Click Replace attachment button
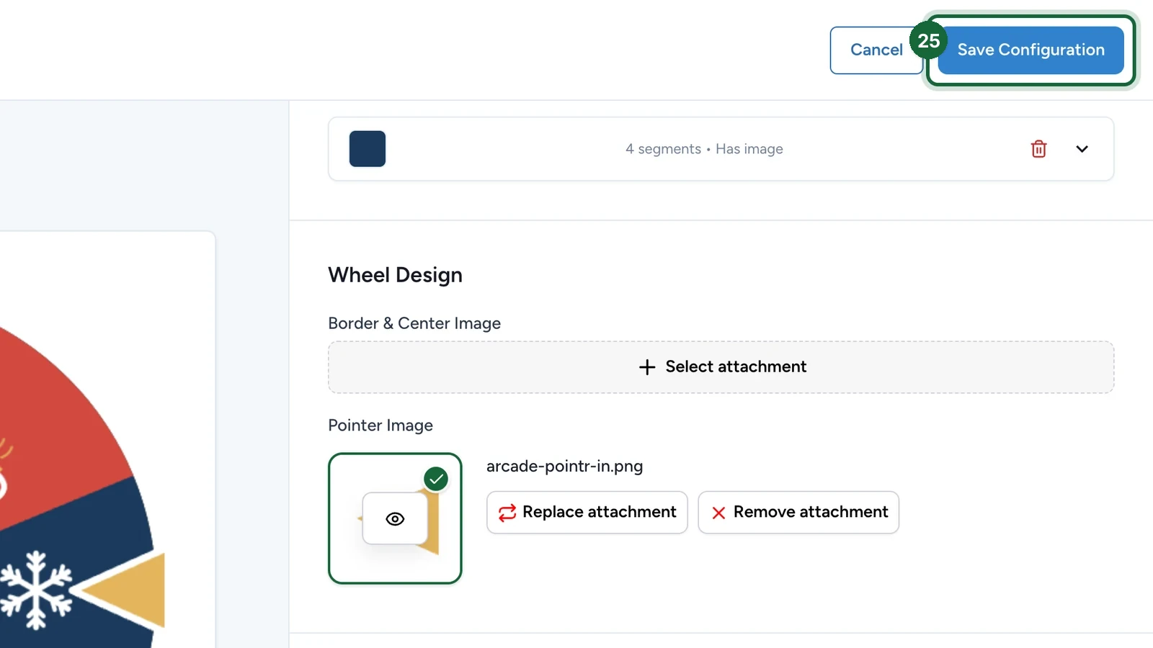The image size is (1153, 648). pyautogui.click(x=587, y=513)
